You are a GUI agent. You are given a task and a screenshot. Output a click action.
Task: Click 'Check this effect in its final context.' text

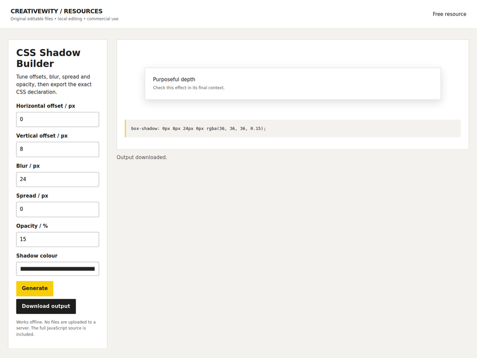point(189,88)
